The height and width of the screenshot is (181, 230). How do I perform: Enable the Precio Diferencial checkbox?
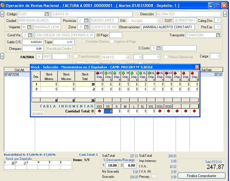(x=166, y=57)
